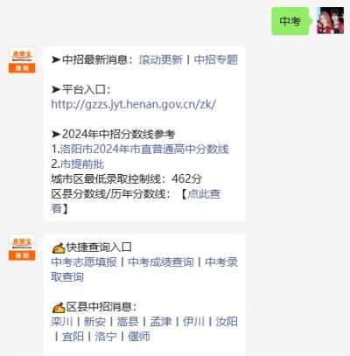The height and width of the screenshot is (356, 350).
Task: Select the 嵩县 county link
Action: tap(128, 322)
